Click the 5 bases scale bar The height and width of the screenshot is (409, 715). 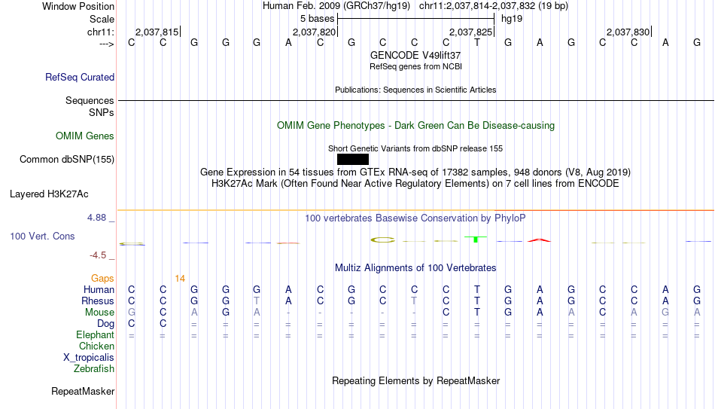click(416, 19)
